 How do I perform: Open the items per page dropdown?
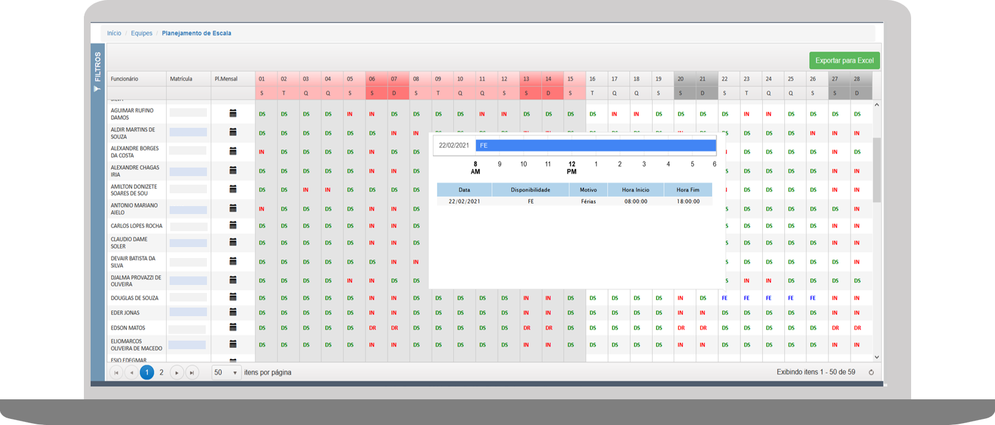(226, 372)
